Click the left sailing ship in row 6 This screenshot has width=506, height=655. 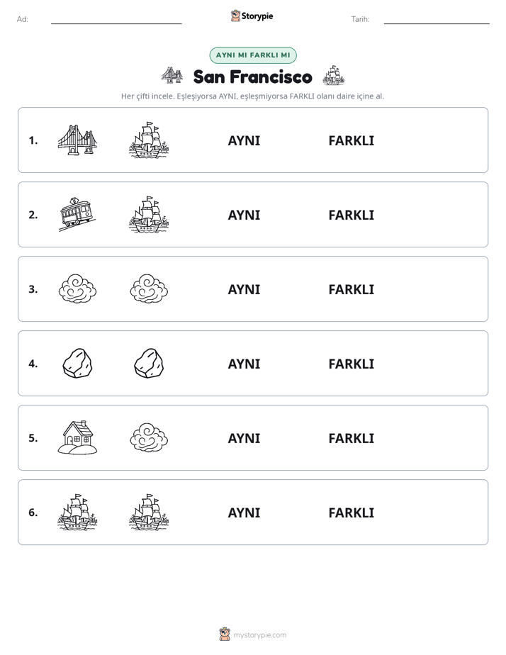click(x=77, y=512)
